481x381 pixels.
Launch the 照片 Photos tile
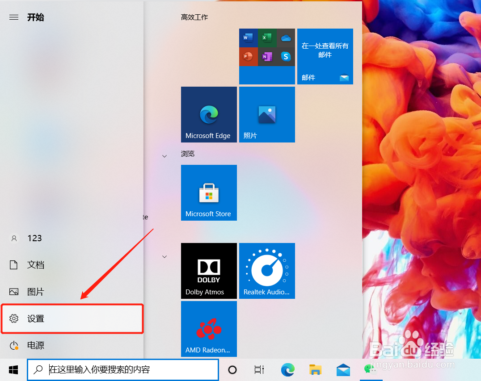pos(267,114)
